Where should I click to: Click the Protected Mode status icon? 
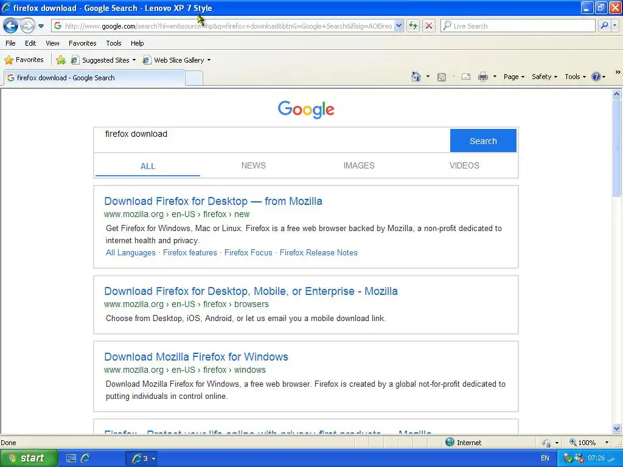click(x=546, y=443)
